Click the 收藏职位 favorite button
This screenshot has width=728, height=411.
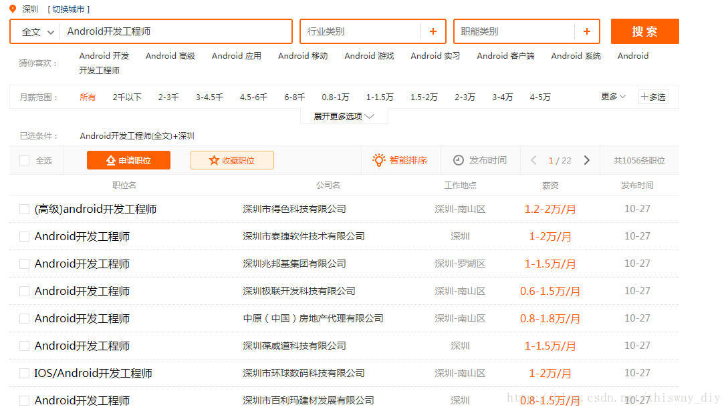[x=232, y=160]
